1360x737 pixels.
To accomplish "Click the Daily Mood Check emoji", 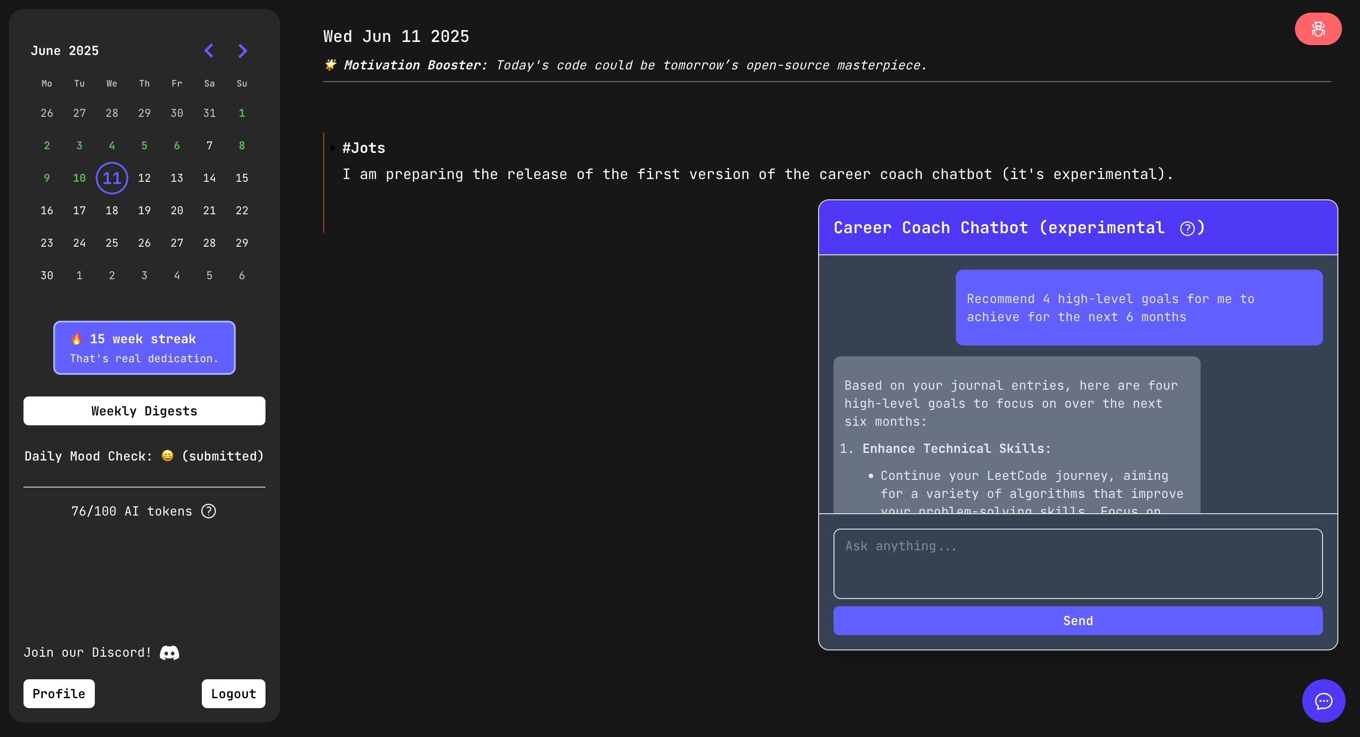I will (168, 456).
